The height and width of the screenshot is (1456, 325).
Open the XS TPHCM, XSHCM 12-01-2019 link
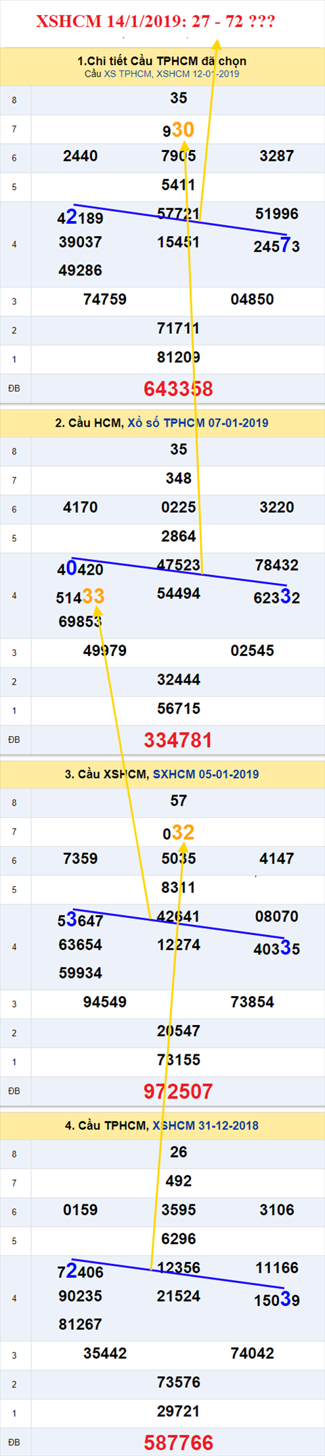point(171,74)
